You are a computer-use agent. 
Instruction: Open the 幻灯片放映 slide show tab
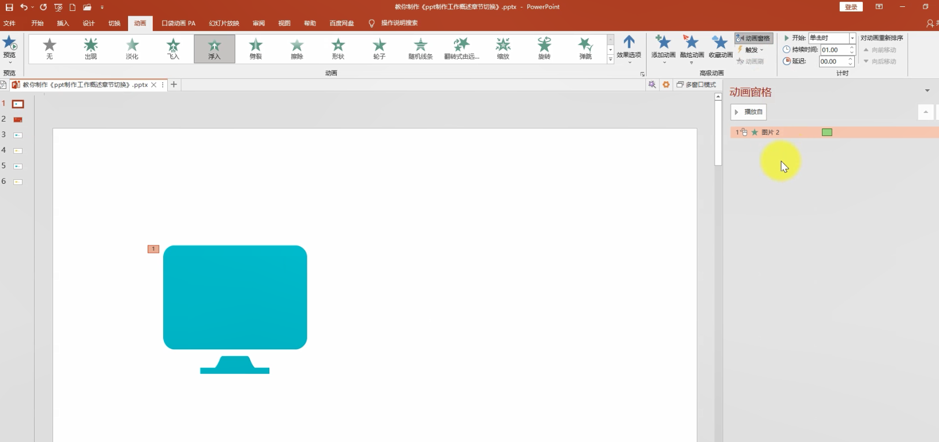[224, 23]
